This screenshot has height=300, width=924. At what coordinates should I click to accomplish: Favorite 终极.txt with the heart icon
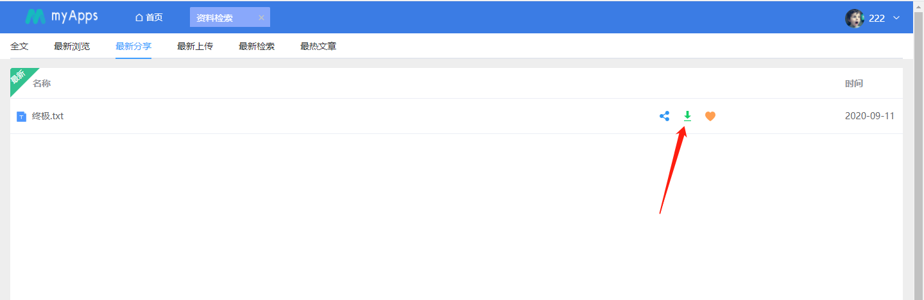(x=710, y=116)
